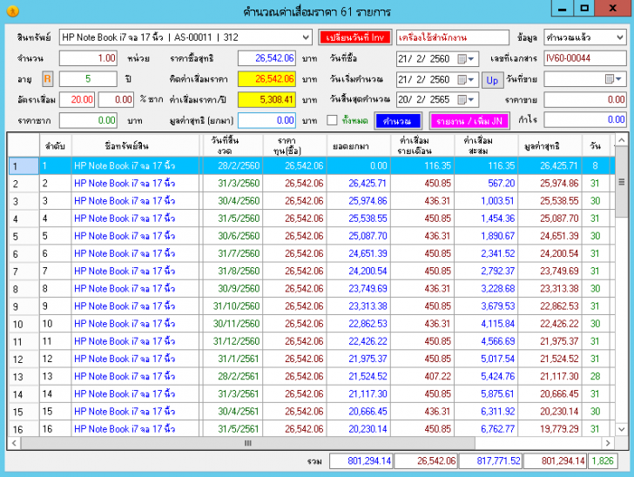
Task: Click the red เปลี่ยนวันที่ Inv button
Action: point(355,37)
